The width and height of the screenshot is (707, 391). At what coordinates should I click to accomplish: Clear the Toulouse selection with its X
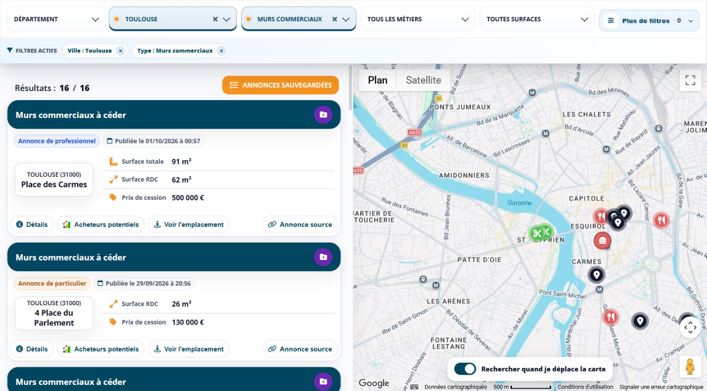coord(215,19)
